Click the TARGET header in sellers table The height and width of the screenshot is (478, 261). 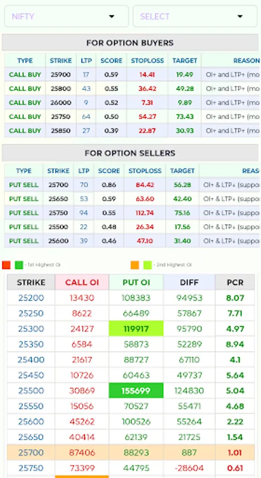[x=182, y=170]
